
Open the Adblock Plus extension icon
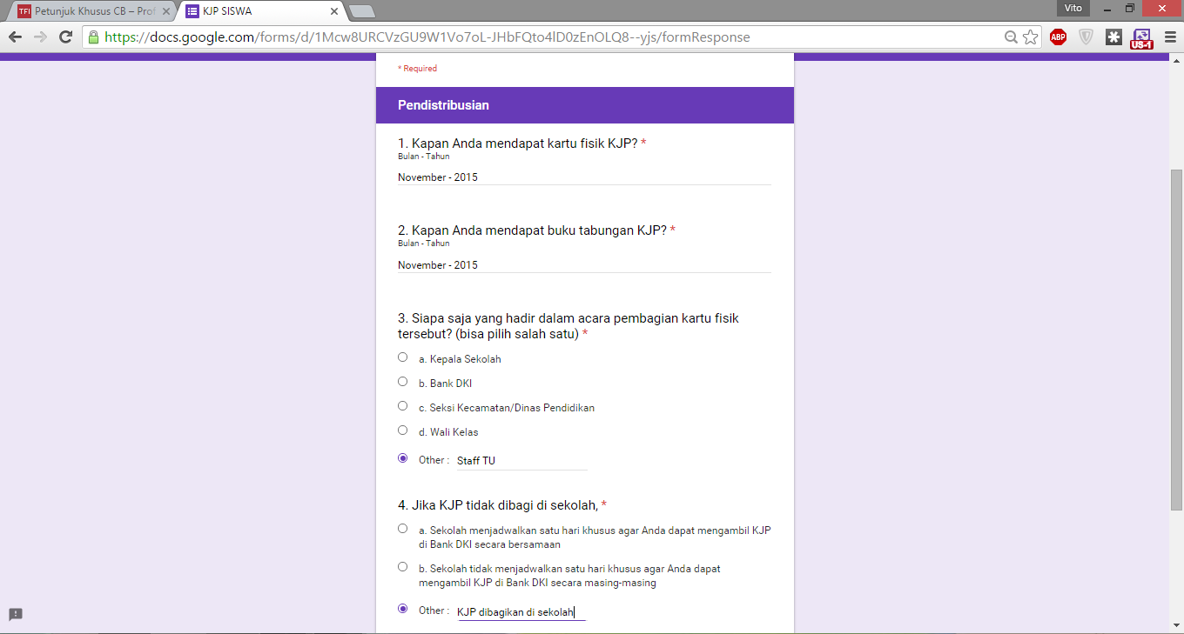click(x=1058, y=37)
